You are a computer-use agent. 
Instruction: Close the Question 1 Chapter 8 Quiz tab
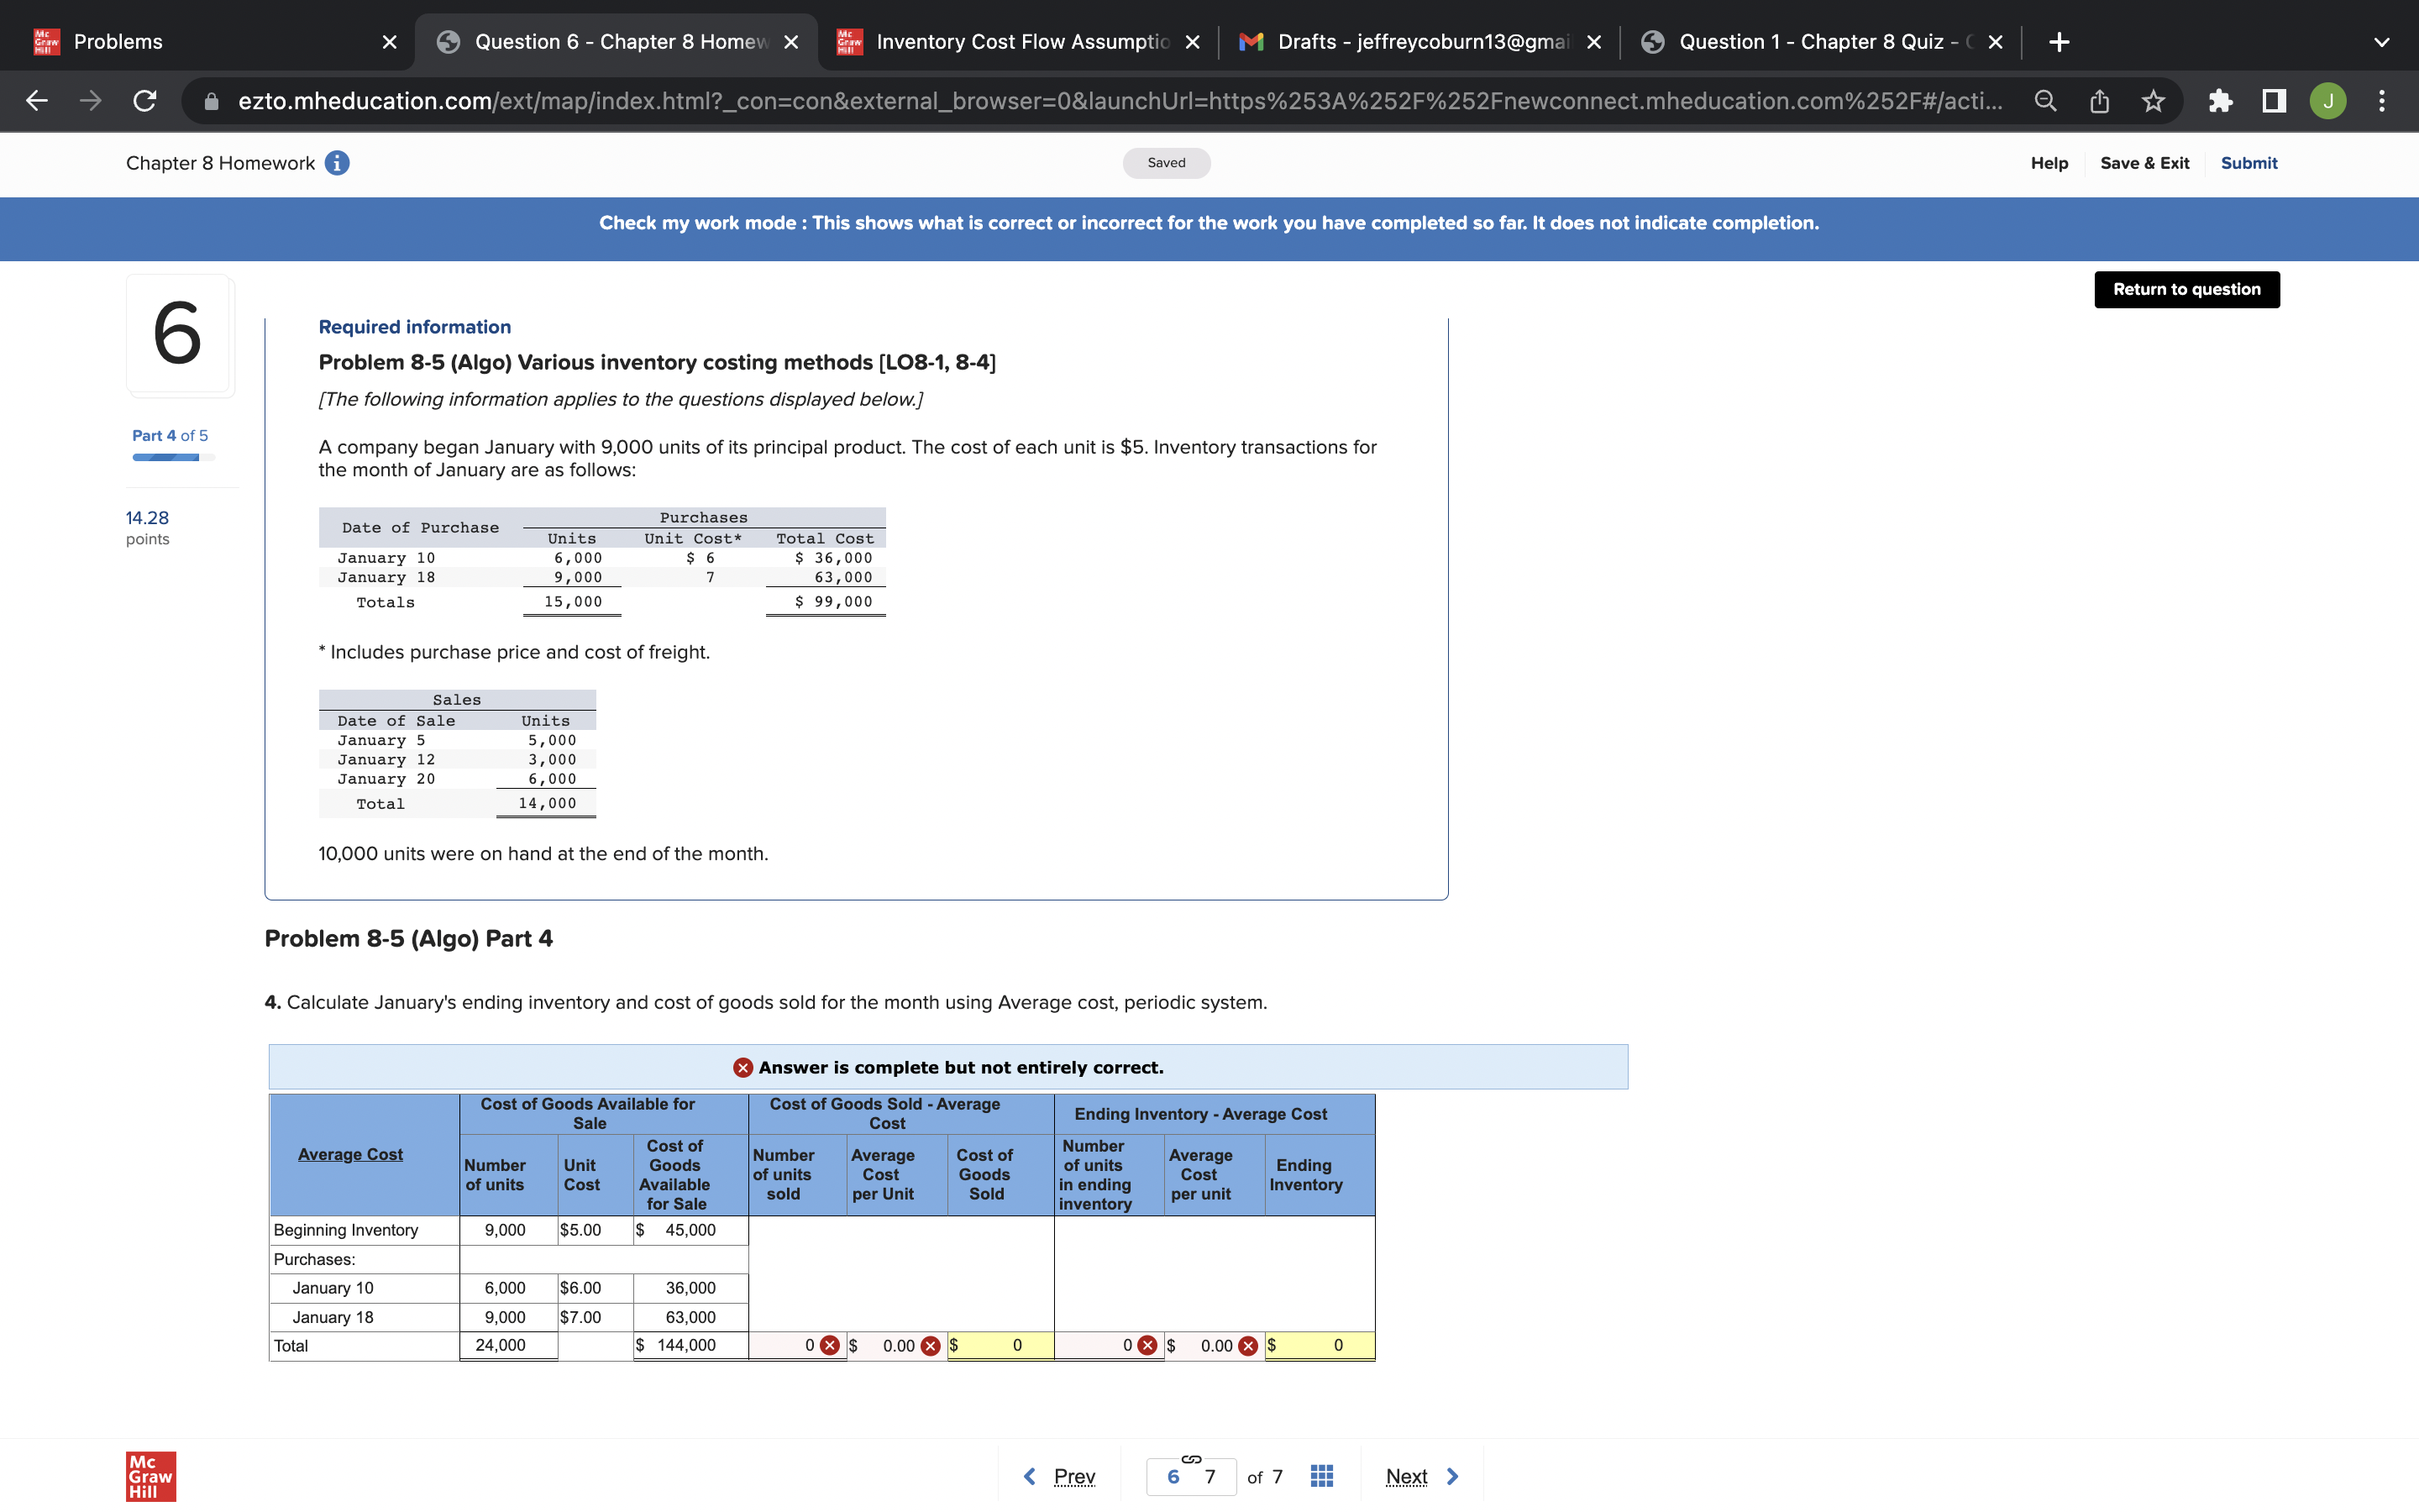tap(1994, 42)
